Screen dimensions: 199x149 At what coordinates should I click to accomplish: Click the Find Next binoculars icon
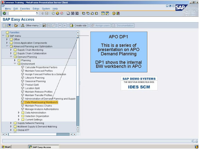[77, 13]
